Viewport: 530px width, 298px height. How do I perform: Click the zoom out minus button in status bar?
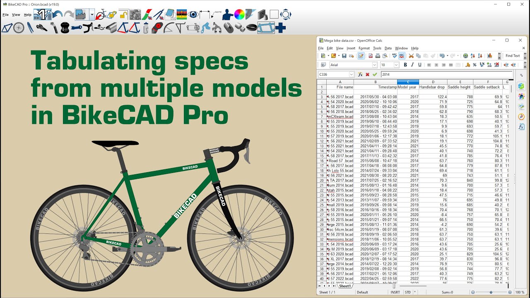point(472,292)
